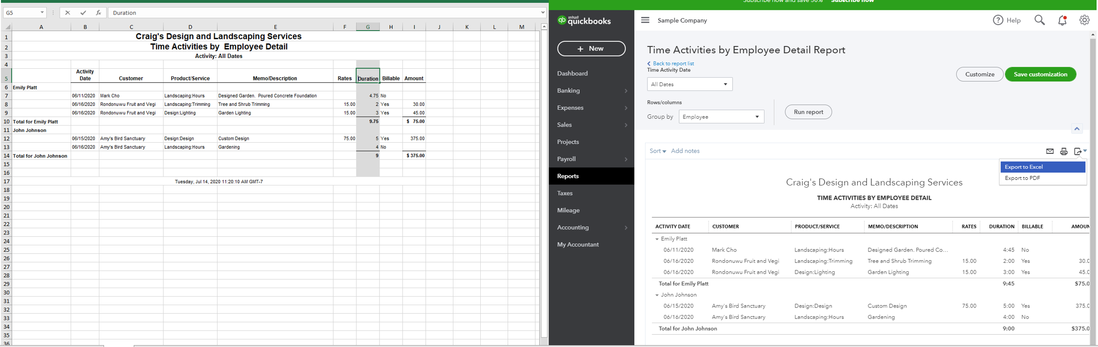Click 'Mark Cho' in the QuickBooks report
The image size is (1098, 347).
coord(724,250)
